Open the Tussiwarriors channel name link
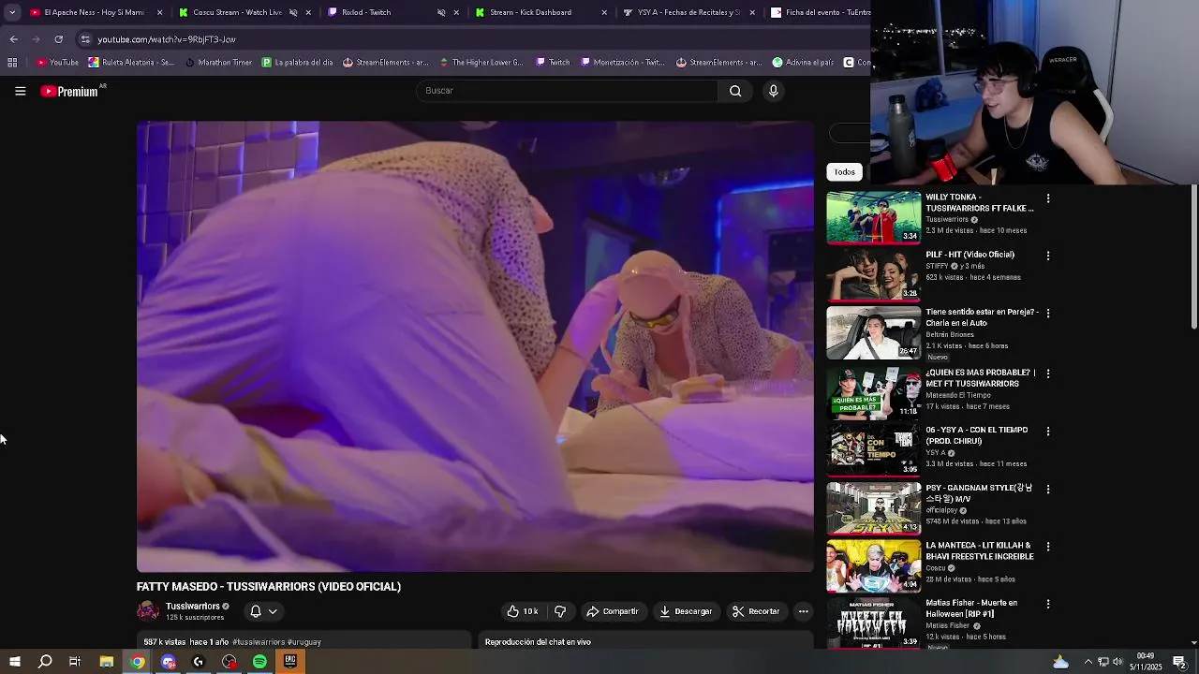 (x=193, y=607)
